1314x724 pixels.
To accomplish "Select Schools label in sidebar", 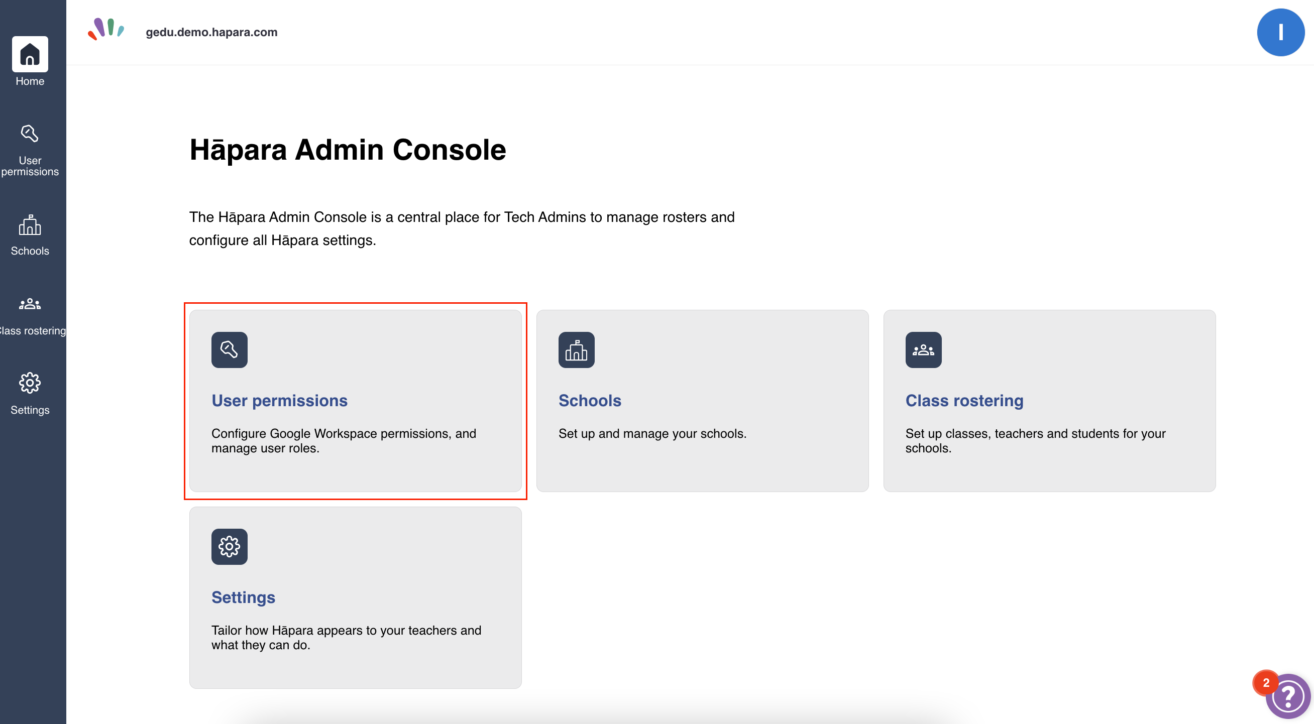I will pos(30,251).
